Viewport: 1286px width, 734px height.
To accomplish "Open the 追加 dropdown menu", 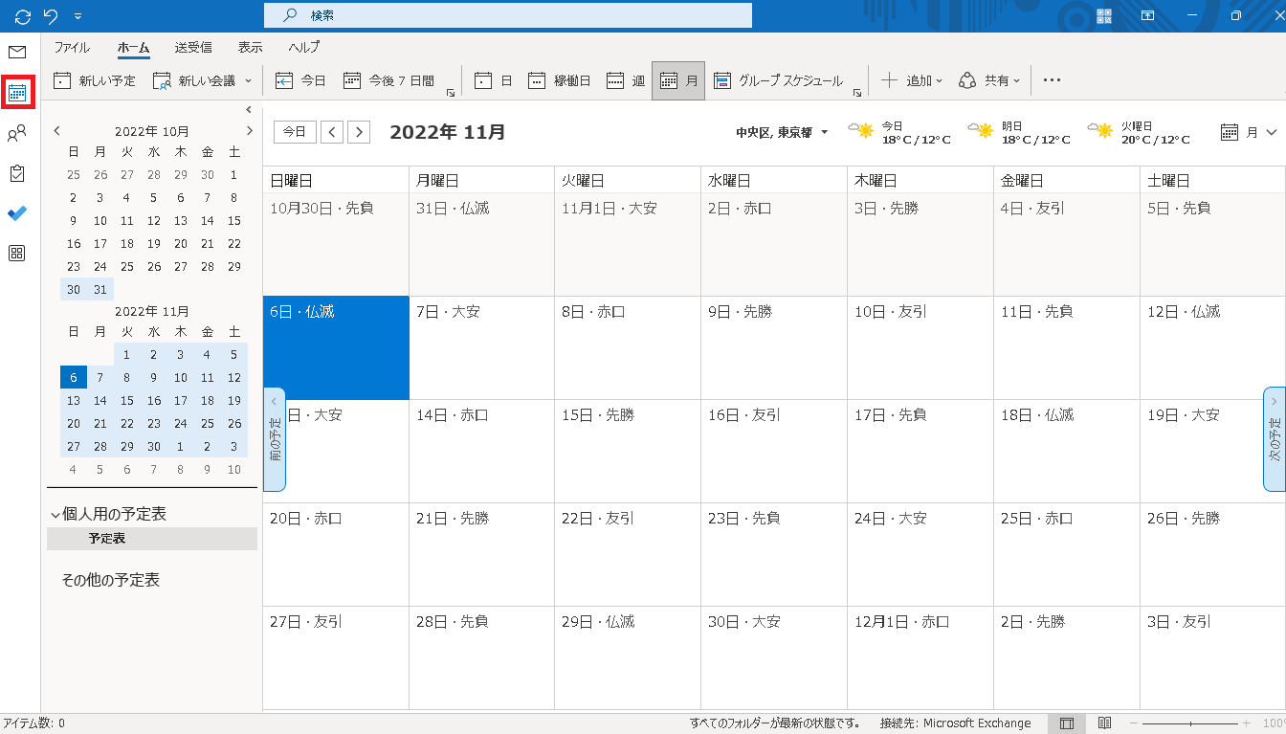I will pos(912,81).
